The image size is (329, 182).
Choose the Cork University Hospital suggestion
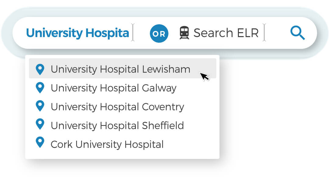107,144
